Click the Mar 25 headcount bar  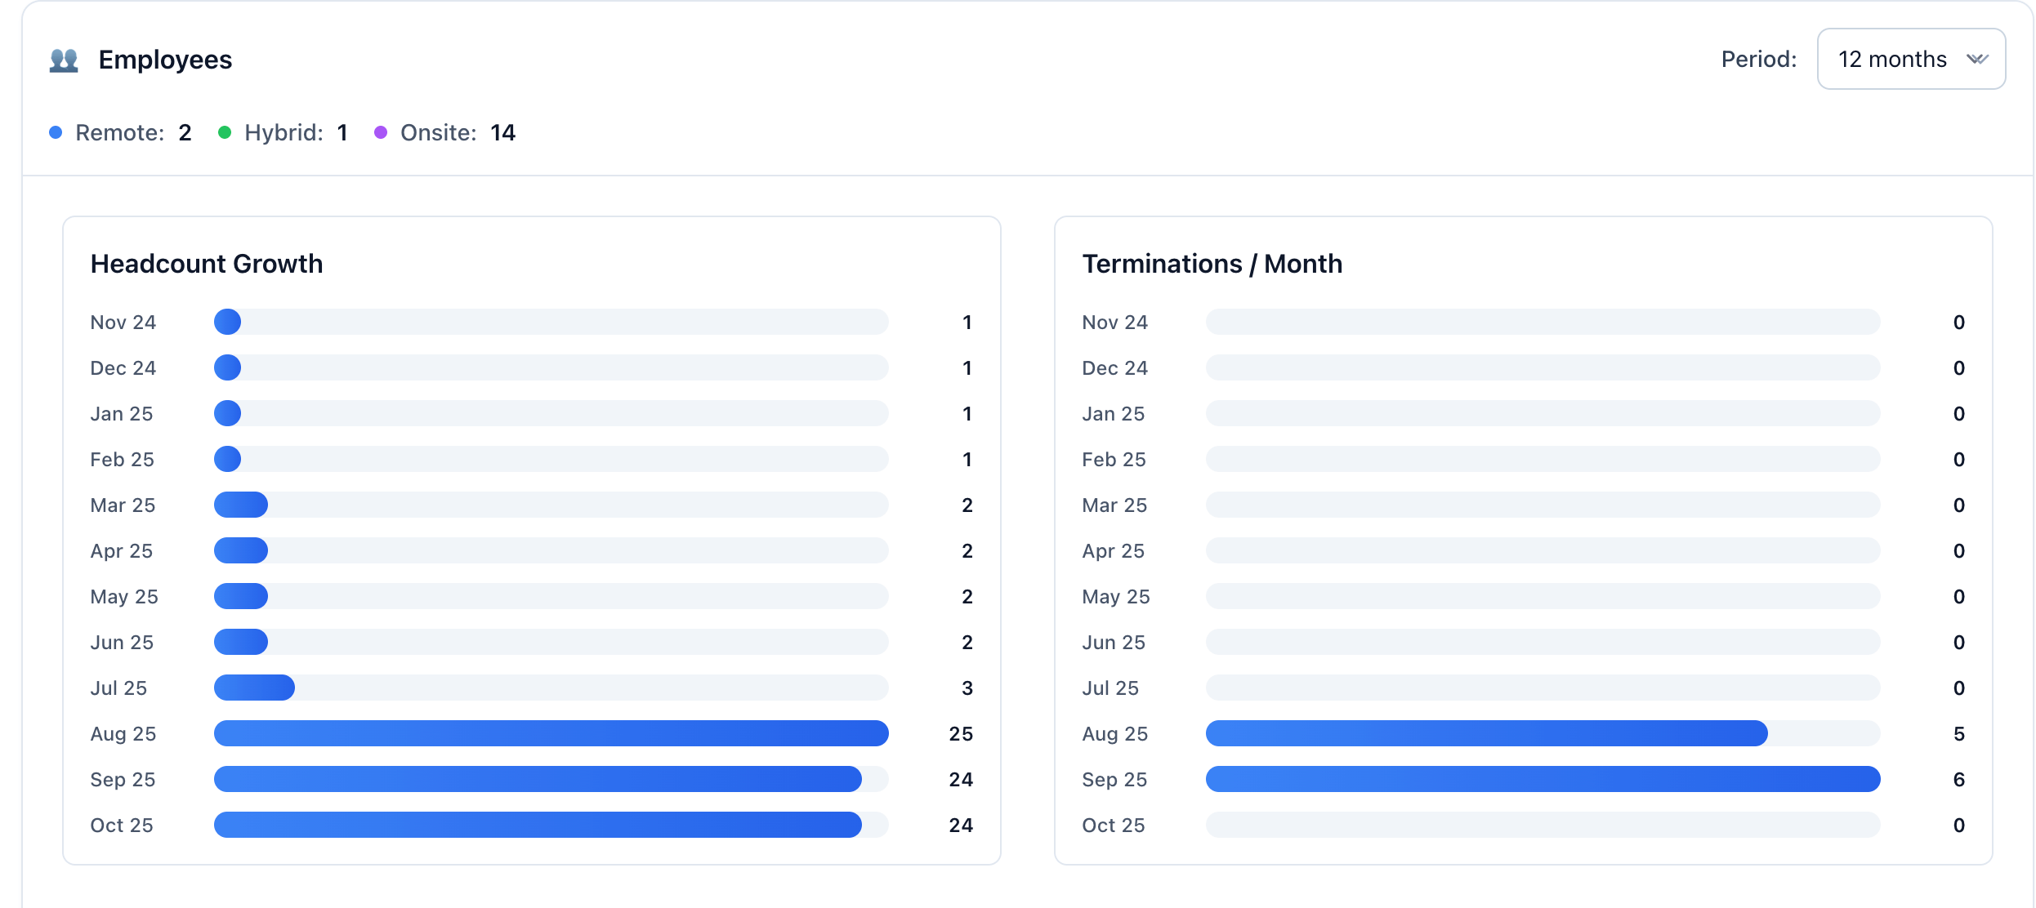point(241,505)
